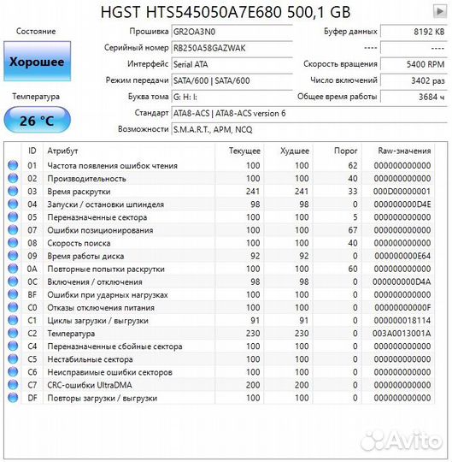Select row Время раскрутки

(x=220, y=192)
